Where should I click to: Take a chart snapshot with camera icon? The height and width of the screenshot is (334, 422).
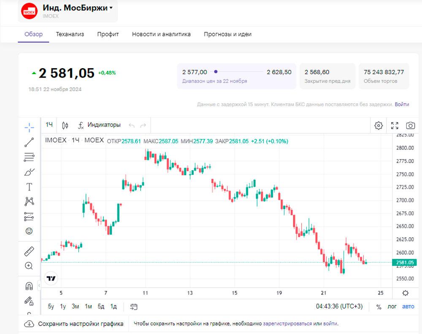pos(410,125)
